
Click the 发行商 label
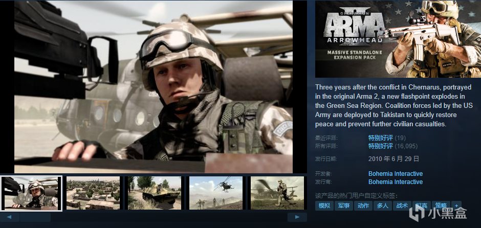pyautogui.click(x=323, y=182)
